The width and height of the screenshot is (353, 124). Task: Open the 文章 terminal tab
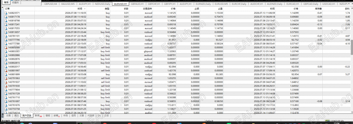[82, 116]
